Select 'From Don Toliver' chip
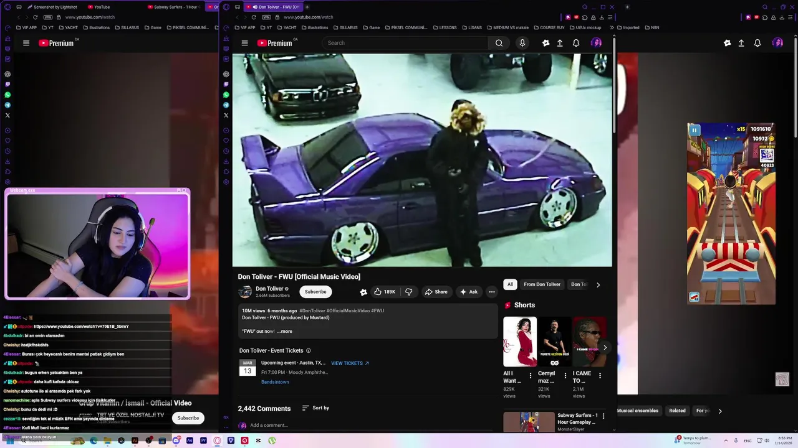 pos(542,284)
